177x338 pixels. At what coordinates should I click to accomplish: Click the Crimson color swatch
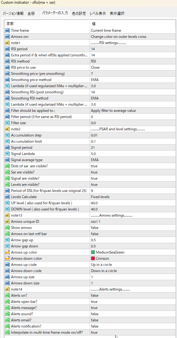(x=93, y=259)
